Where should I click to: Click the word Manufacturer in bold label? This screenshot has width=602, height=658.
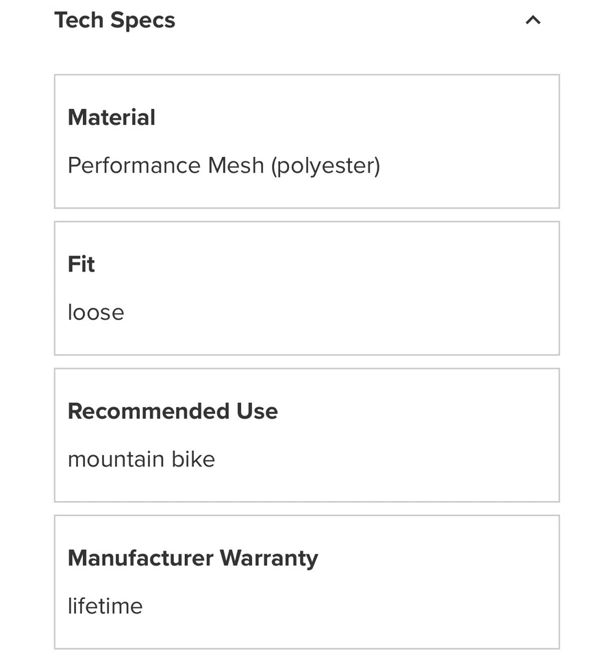pos(140,558)
